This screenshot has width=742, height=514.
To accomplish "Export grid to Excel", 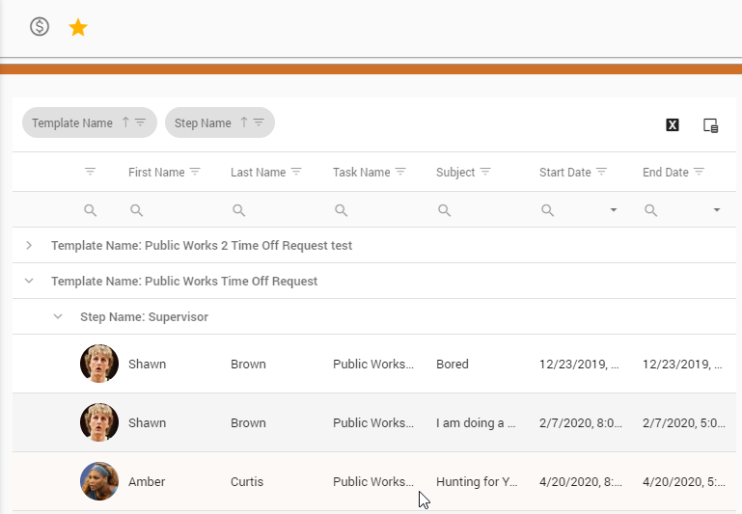I will [x=673, y=124].
